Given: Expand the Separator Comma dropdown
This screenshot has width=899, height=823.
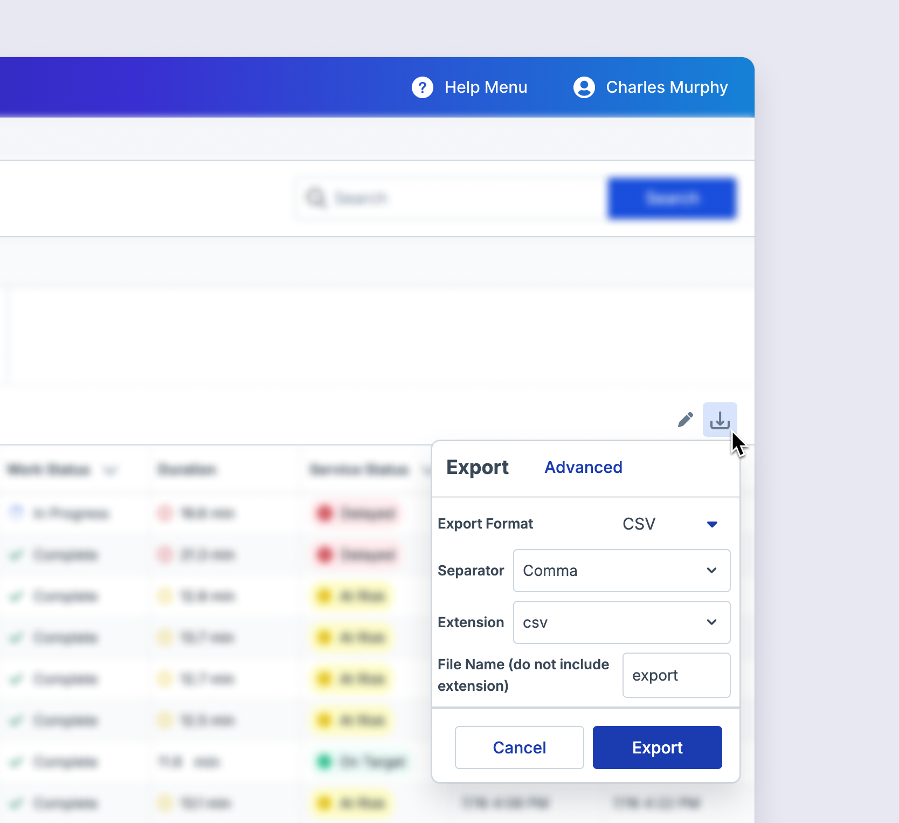Looking at the screenshot, I should (x=622, y=571).
